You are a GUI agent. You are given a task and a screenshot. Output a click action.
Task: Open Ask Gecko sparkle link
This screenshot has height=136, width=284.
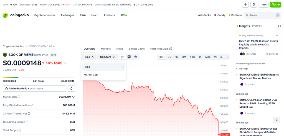point(203,15)
